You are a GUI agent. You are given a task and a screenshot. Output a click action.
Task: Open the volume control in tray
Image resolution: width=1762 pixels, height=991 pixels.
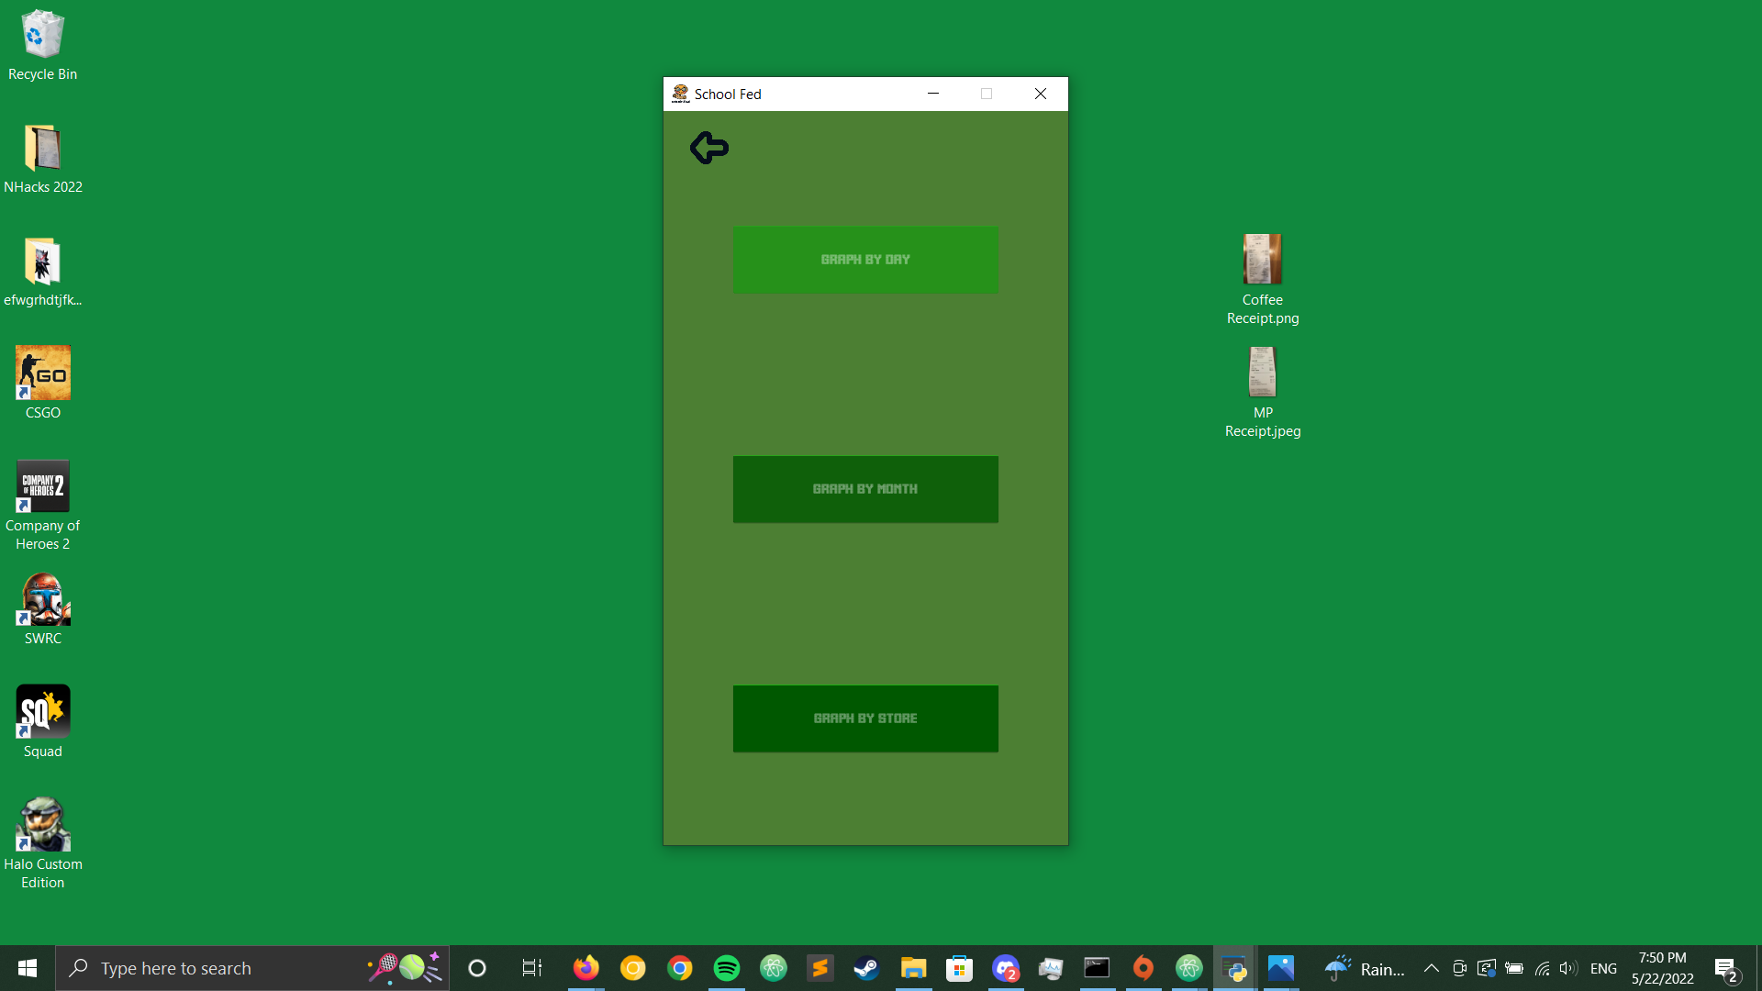click(x=1567, y=968)
